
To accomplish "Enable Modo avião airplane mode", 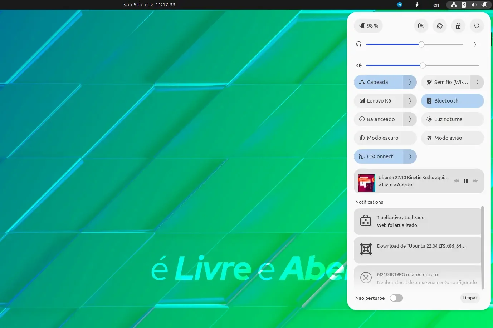I will coord(453,138).
